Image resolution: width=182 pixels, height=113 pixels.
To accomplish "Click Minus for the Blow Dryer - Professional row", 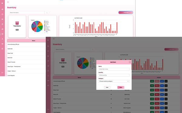I will pyautogui.click(x=157, y=103).
